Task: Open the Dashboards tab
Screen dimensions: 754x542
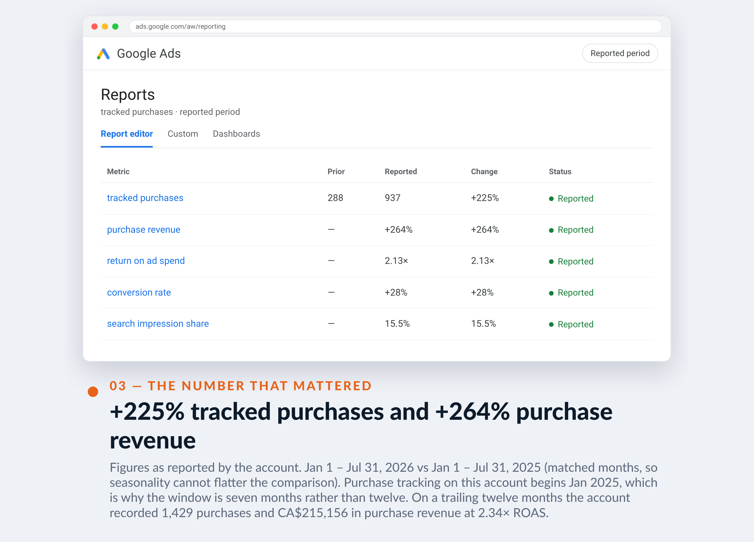Action: (x=236, y=134)
